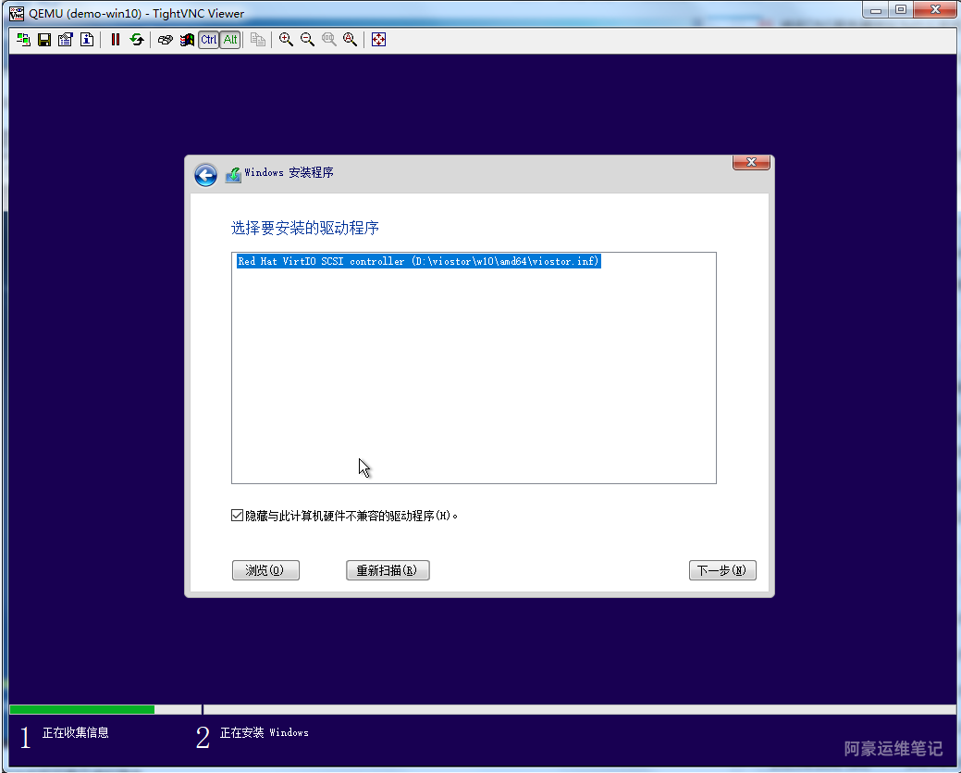Click the Windows setup icon in dialog title
The image size is (961, 773).
(233, 175)
